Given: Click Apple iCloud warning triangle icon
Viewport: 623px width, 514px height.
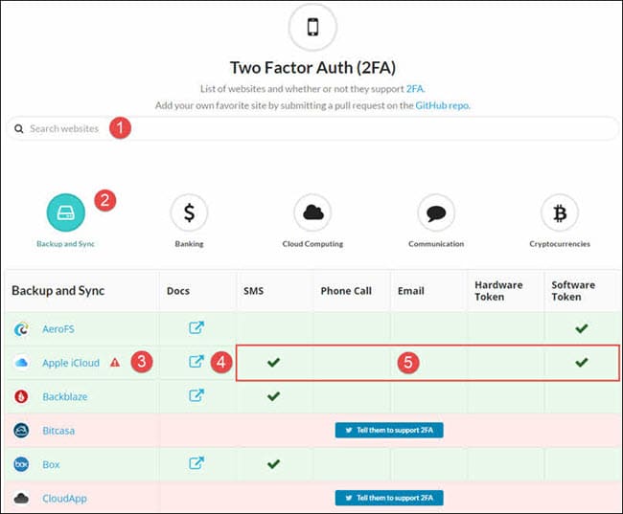Looking at the screenshot, I should [x=115, y=363].
